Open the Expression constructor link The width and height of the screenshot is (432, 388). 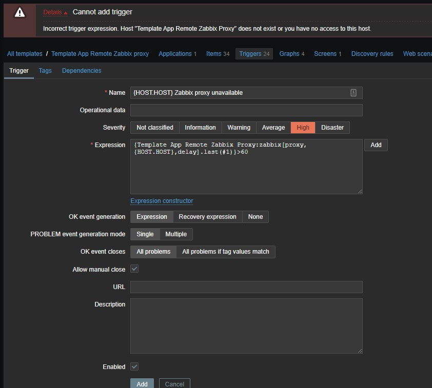point(162,201)
